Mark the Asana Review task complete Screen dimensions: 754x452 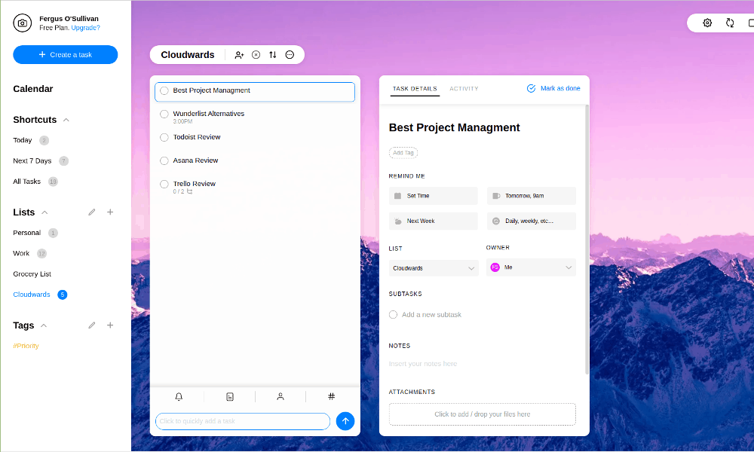[164, 160]
